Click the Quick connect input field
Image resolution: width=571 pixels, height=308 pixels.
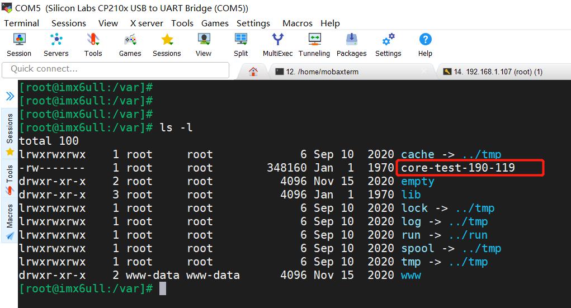[115, 70]
